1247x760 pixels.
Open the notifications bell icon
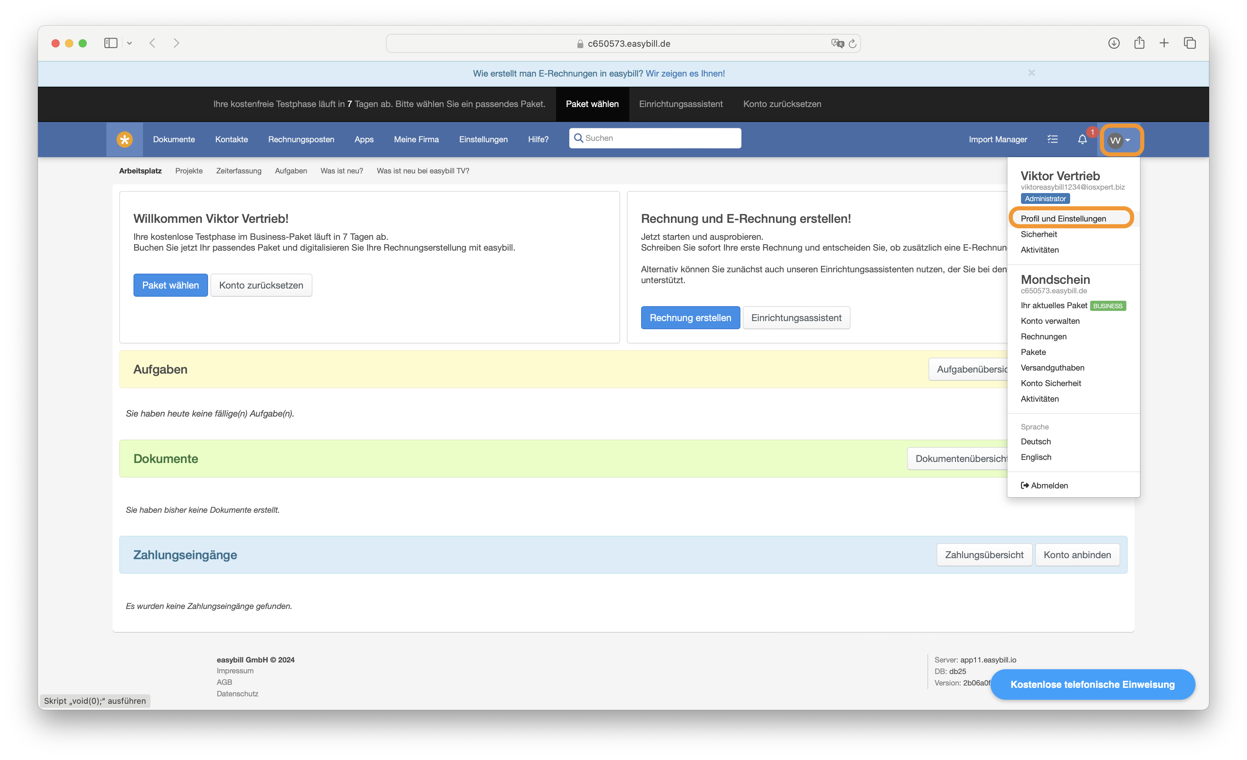point(1082,139)
